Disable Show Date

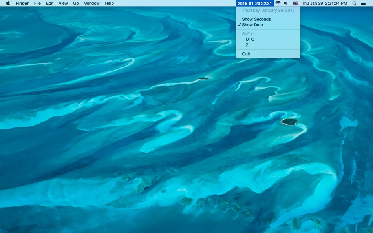click(254, 24)
